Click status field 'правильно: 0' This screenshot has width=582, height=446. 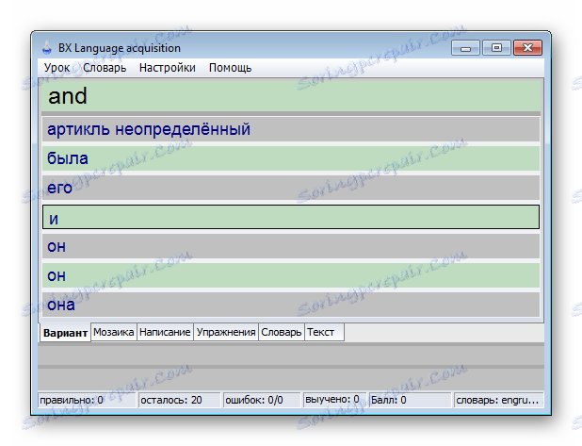point(87,401)
